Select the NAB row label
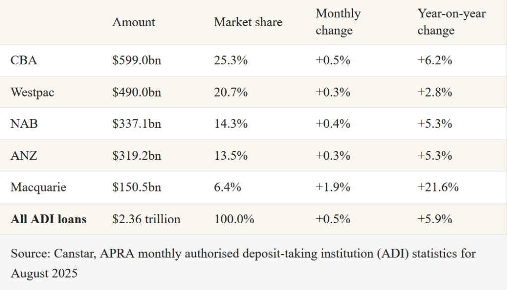Screen dimensions: 507x290 [24, 124]
